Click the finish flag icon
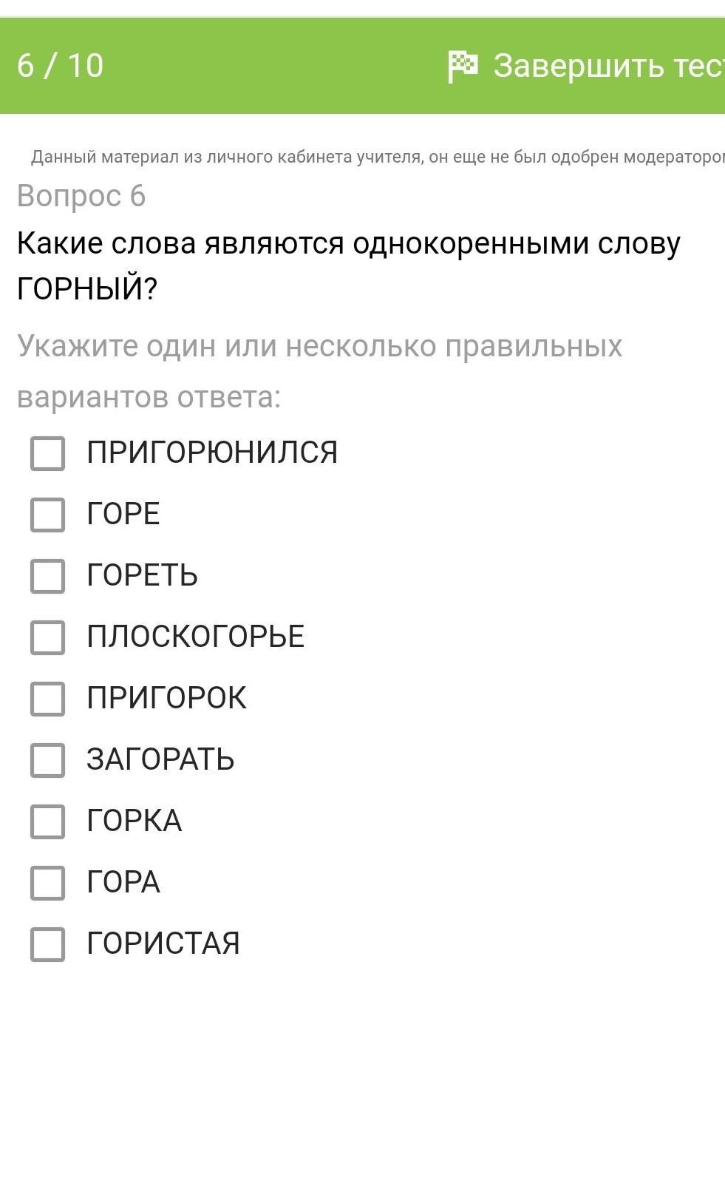Viewport: 725px width, 1203px height. pyautogui.click(x=463, y=67)
